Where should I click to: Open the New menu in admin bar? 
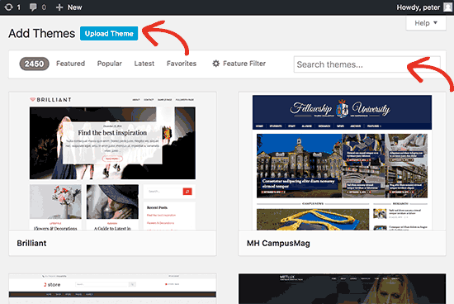(x=69, y=7)
